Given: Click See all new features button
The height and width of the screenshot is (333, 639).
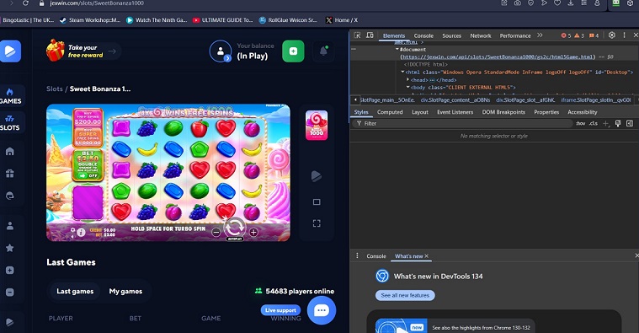Looking at the screenshot, I should (x=405, y=295).
